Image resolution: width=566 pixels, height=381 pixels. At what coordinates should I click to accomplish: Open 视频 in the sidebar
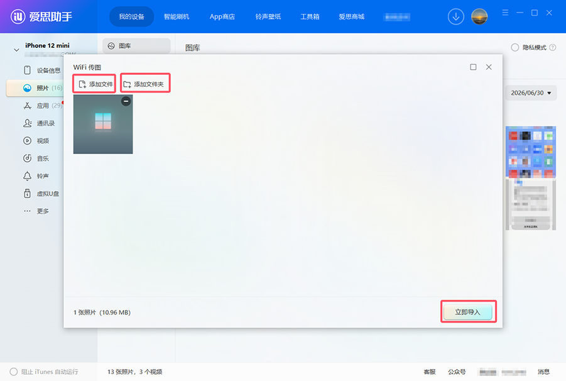coord(36,141)
